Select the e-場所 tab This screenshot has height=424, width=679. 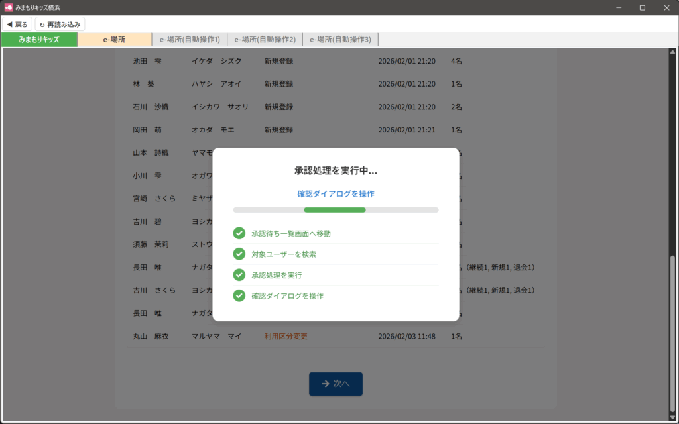114,40
